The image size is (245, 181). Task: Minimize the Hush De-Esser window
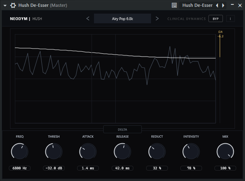point(232,5)
